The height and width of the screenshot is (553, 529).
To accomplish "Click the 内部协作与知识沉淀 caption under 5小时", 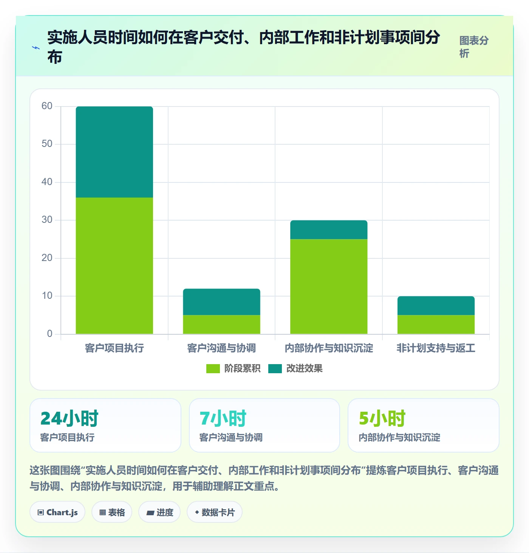I will tap(399, 437).
